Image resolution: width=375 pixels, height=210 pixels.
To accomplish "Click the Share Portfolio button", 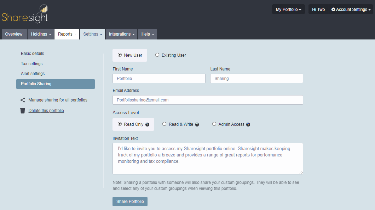I will pyautogui.click(x=130, y=201).
